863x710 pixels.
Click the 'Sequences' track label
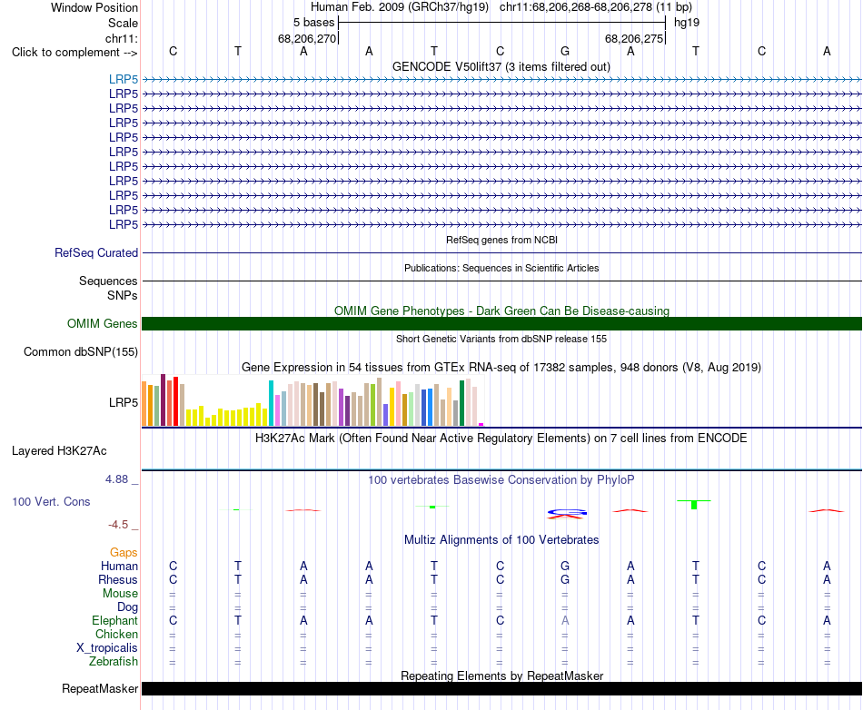108,281
